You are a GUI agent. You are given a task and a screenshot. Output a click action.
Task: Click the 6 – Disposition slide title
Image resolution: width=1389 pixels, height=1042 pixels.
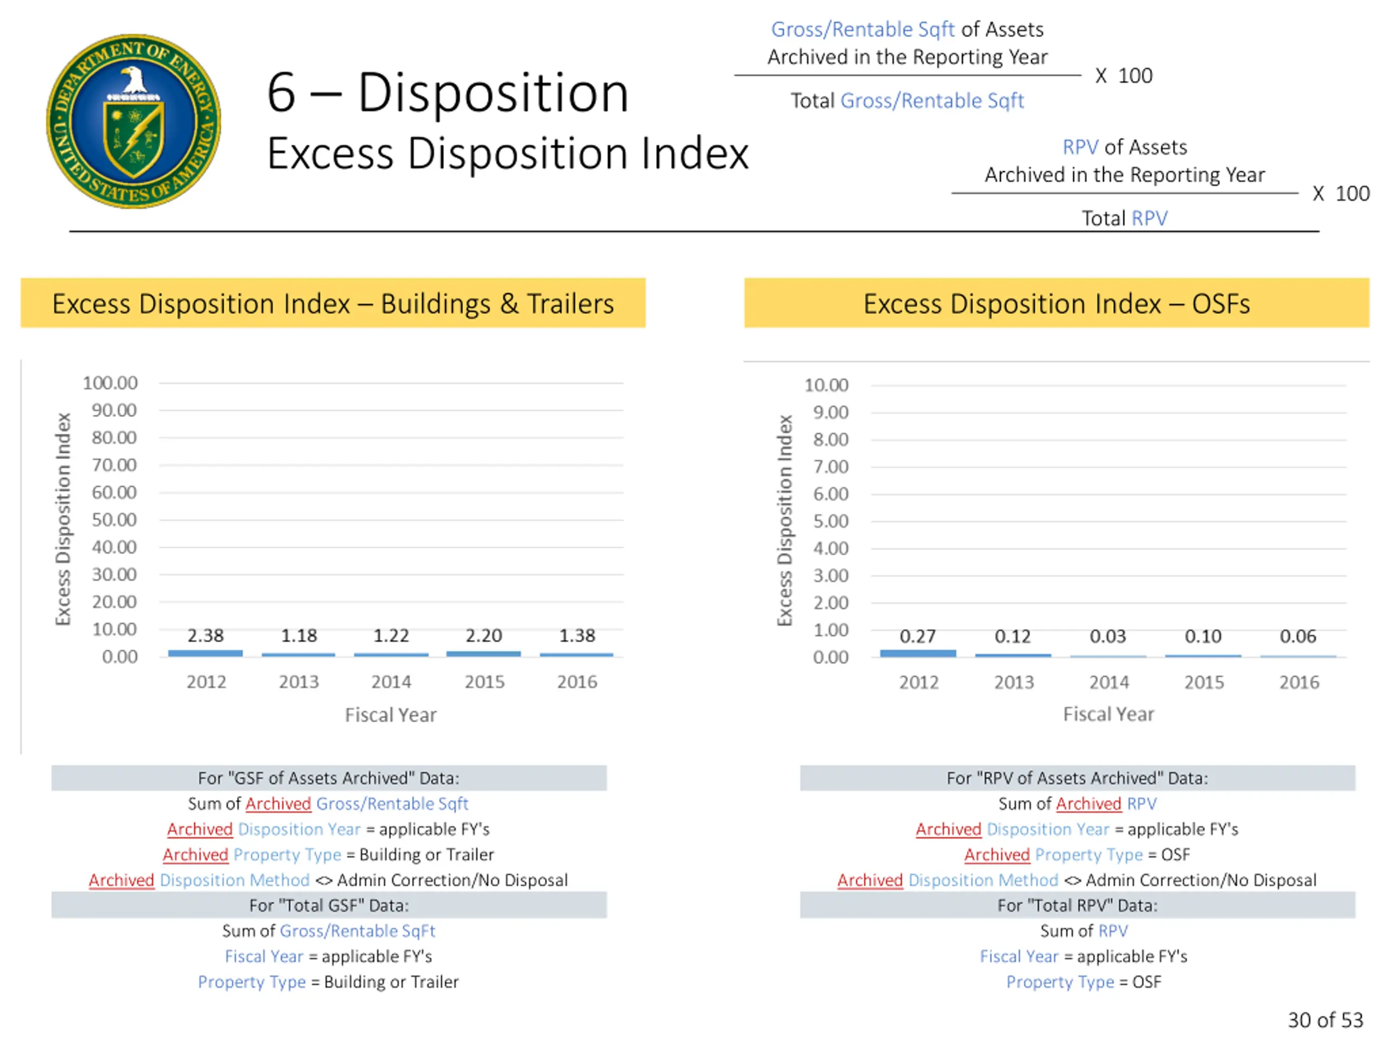[447, 93]
